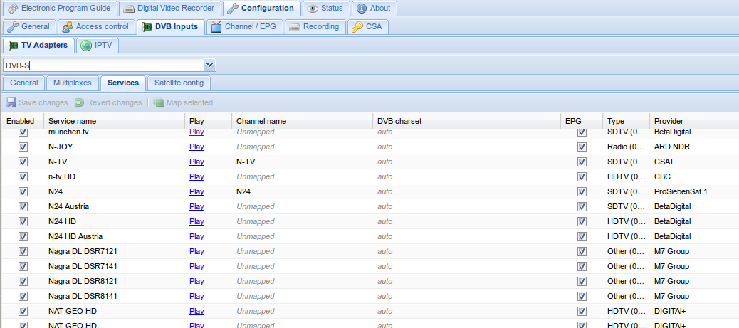Select TV Adapters tab
The height and width of the screenshot is (328, 739).
38,46
